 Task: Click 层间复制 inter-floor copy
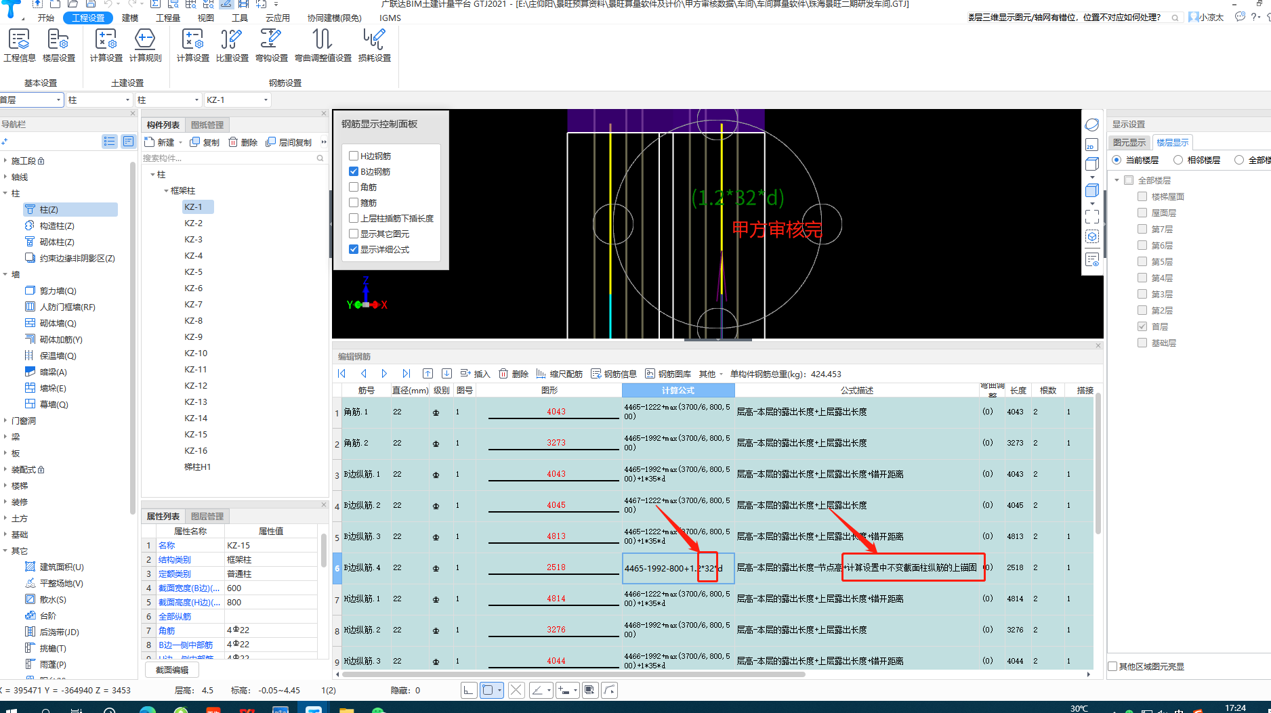pos(289,142)
